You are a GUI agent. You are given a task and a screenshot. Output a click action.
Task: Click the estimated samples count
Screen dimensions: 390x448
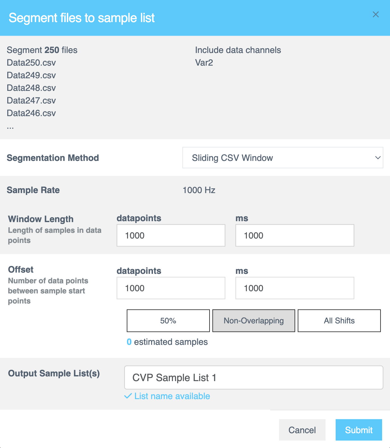129,342
